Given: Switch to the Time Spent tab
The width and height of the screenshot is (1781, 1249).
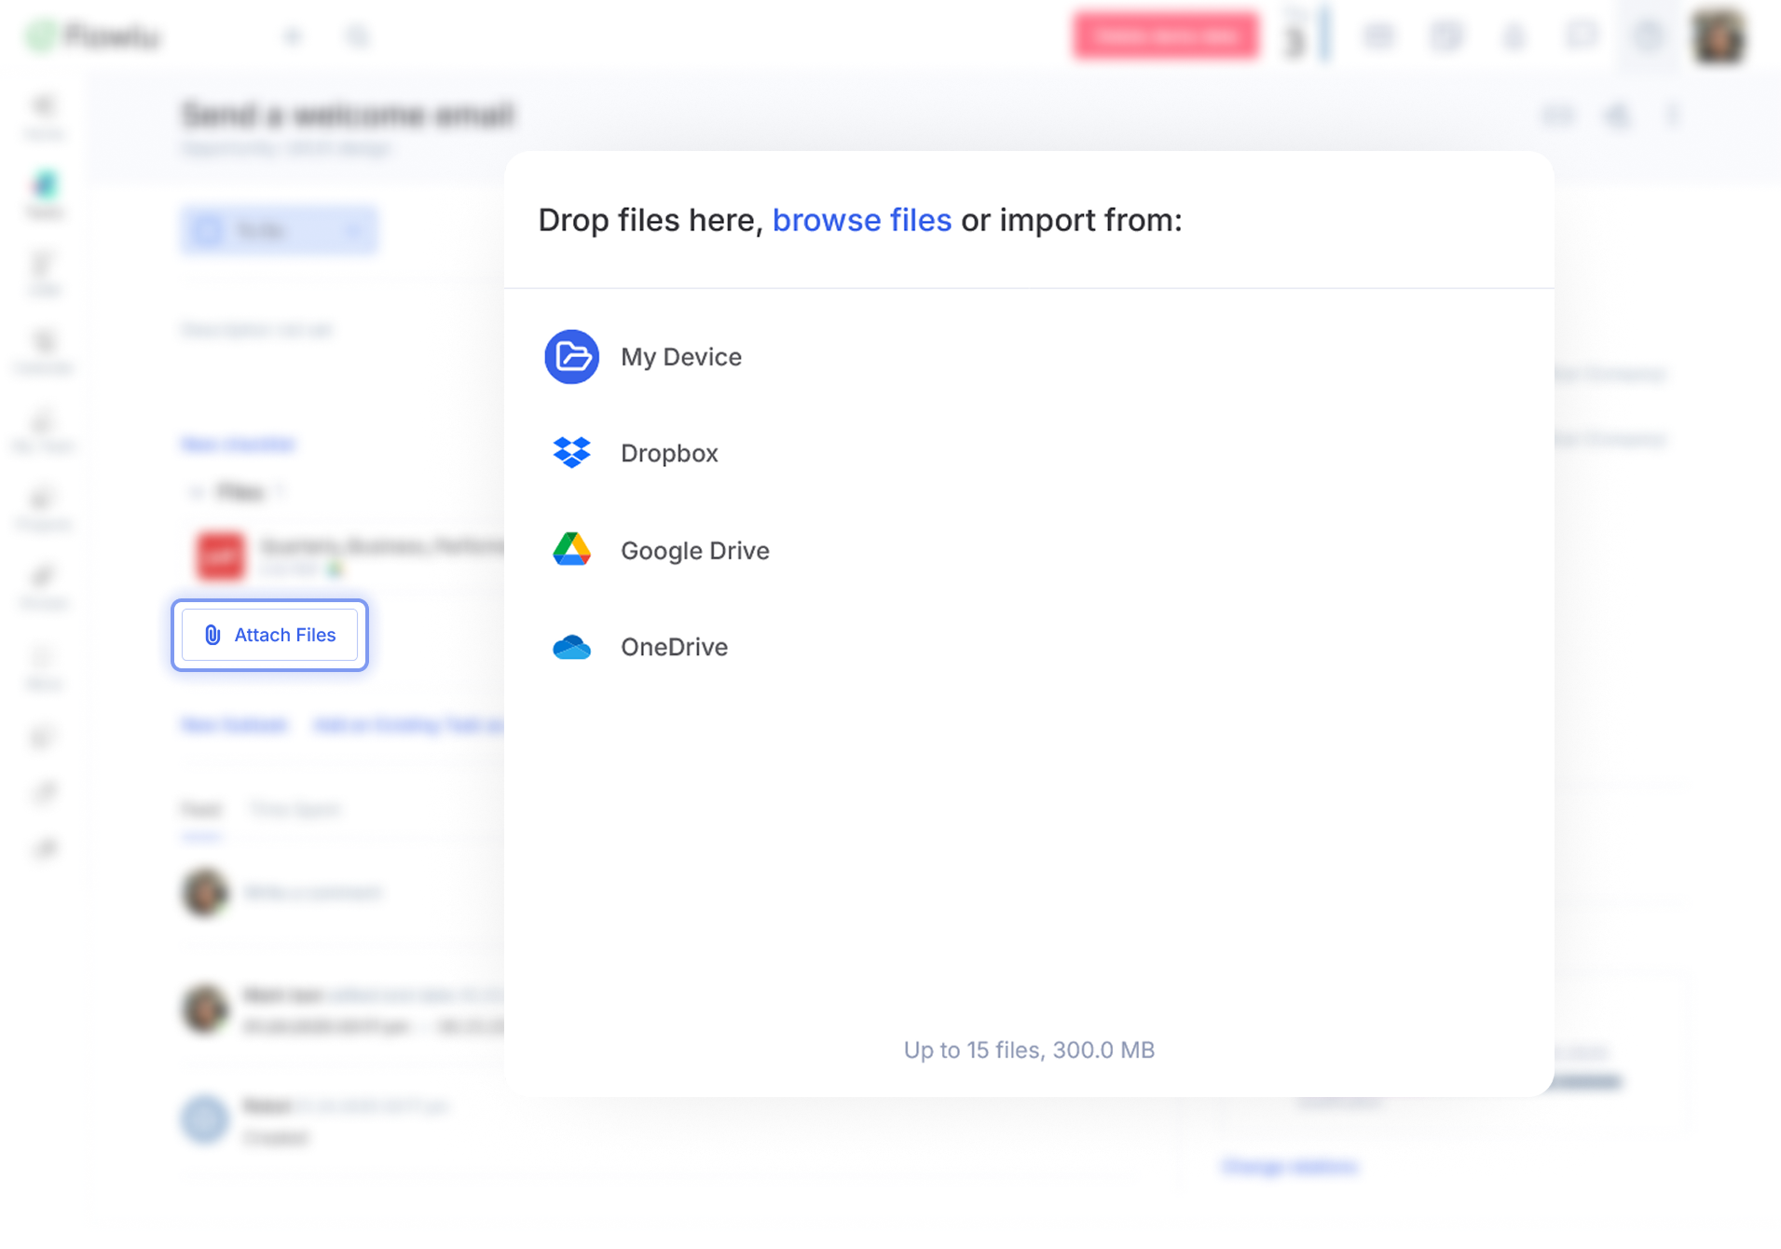Looking at the screenshot, I should click(x=295, y=809).
